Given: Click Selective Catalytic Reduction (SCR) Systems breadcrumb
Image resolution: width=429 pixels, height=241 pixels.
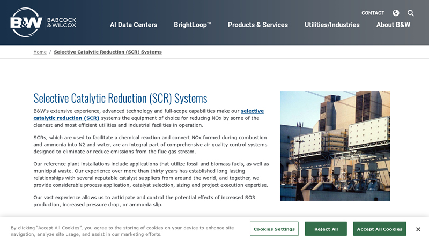Looking at the screenshot, I should (x=108, y=52).
